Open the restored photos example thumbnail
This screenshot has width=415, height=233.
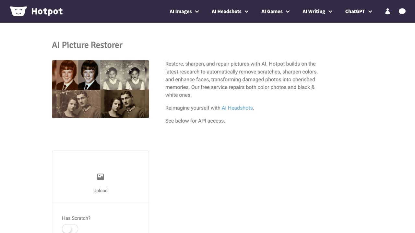(x=101, y=89)
